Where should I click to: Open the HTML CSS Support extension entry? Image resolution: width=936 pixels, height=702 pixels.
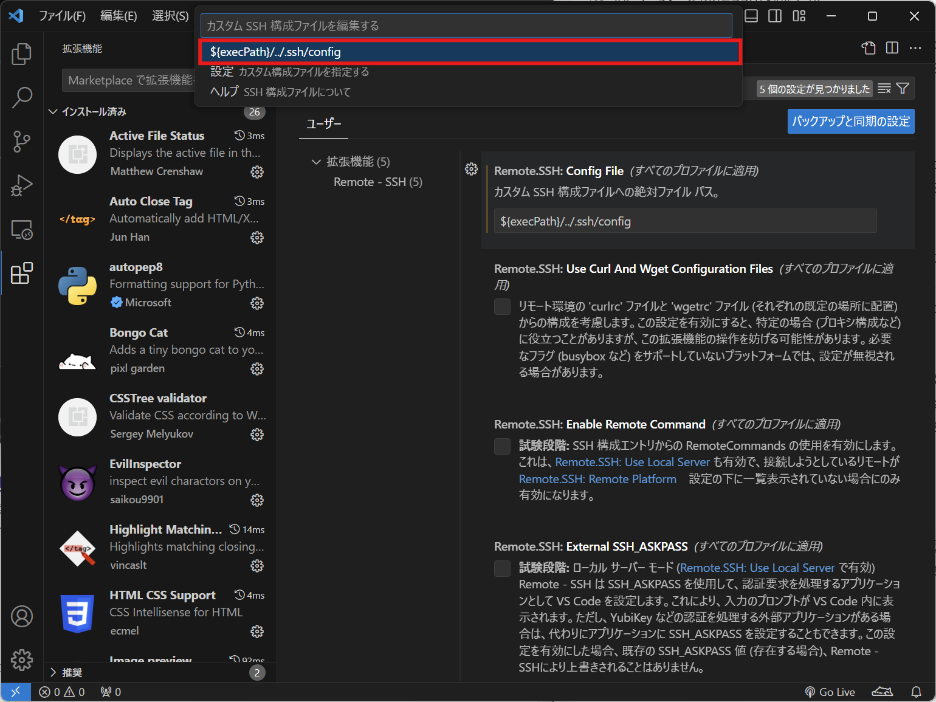160,613
